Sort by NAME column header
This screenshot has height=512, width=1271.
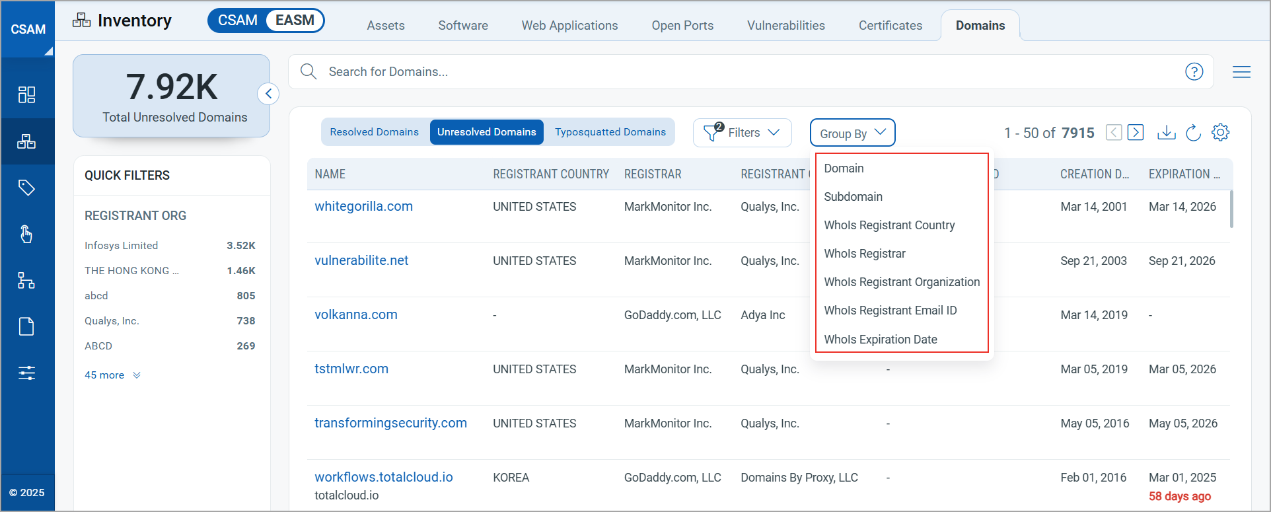[330, 174]
